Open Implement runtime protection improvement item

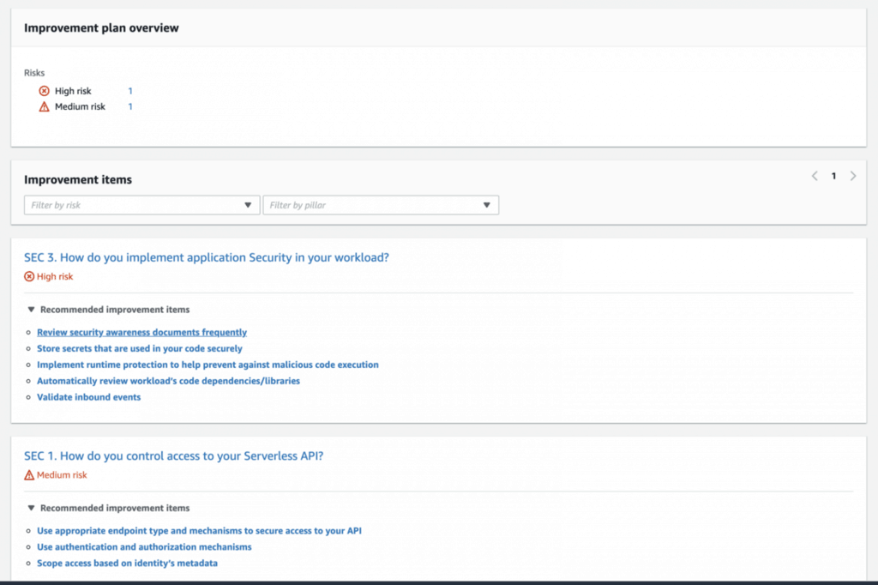(x=207, y=365)
